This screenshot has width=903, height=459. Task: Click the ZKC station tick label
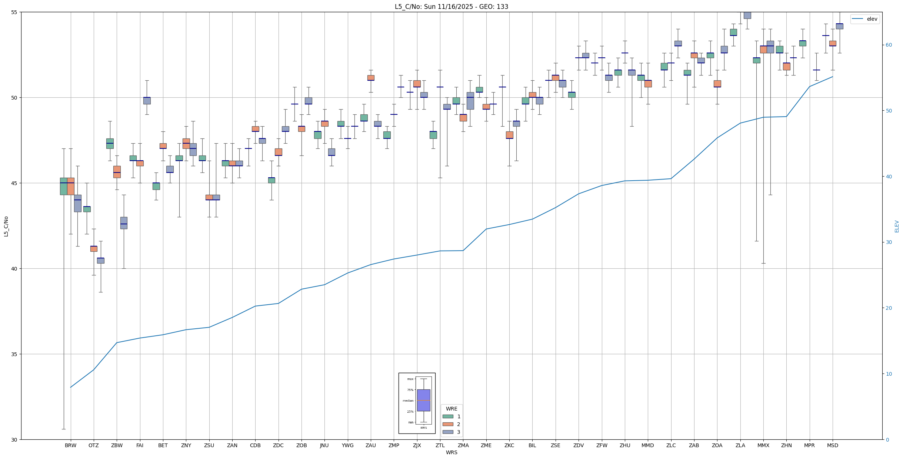509,445
